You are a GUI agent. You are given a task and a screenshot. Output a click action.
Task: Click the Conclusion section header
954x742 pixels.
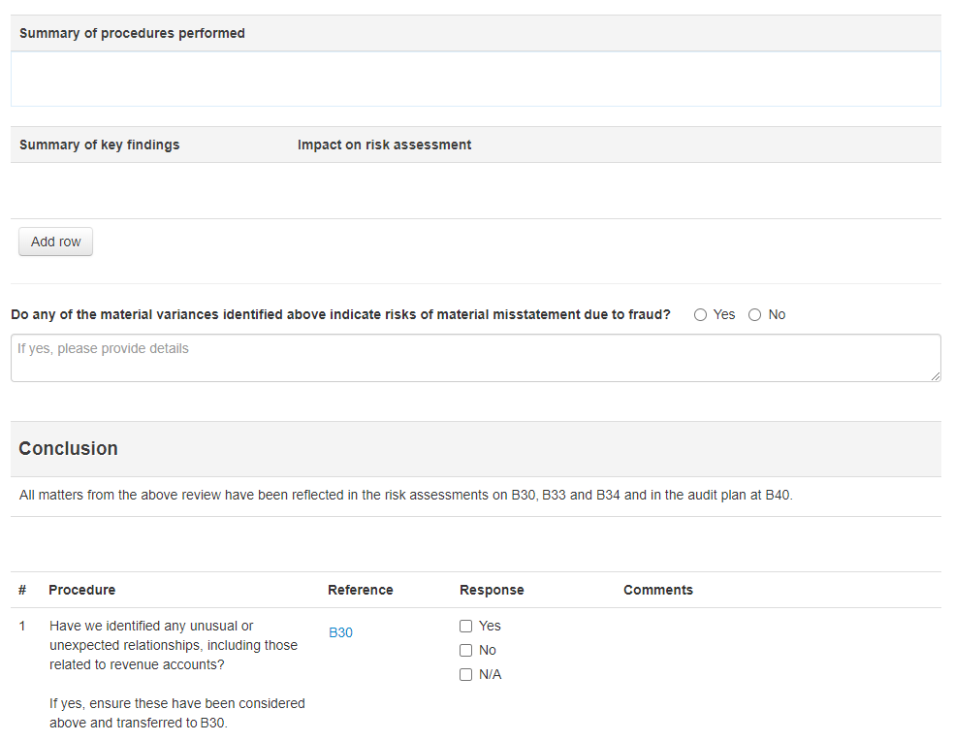point(68,448)
